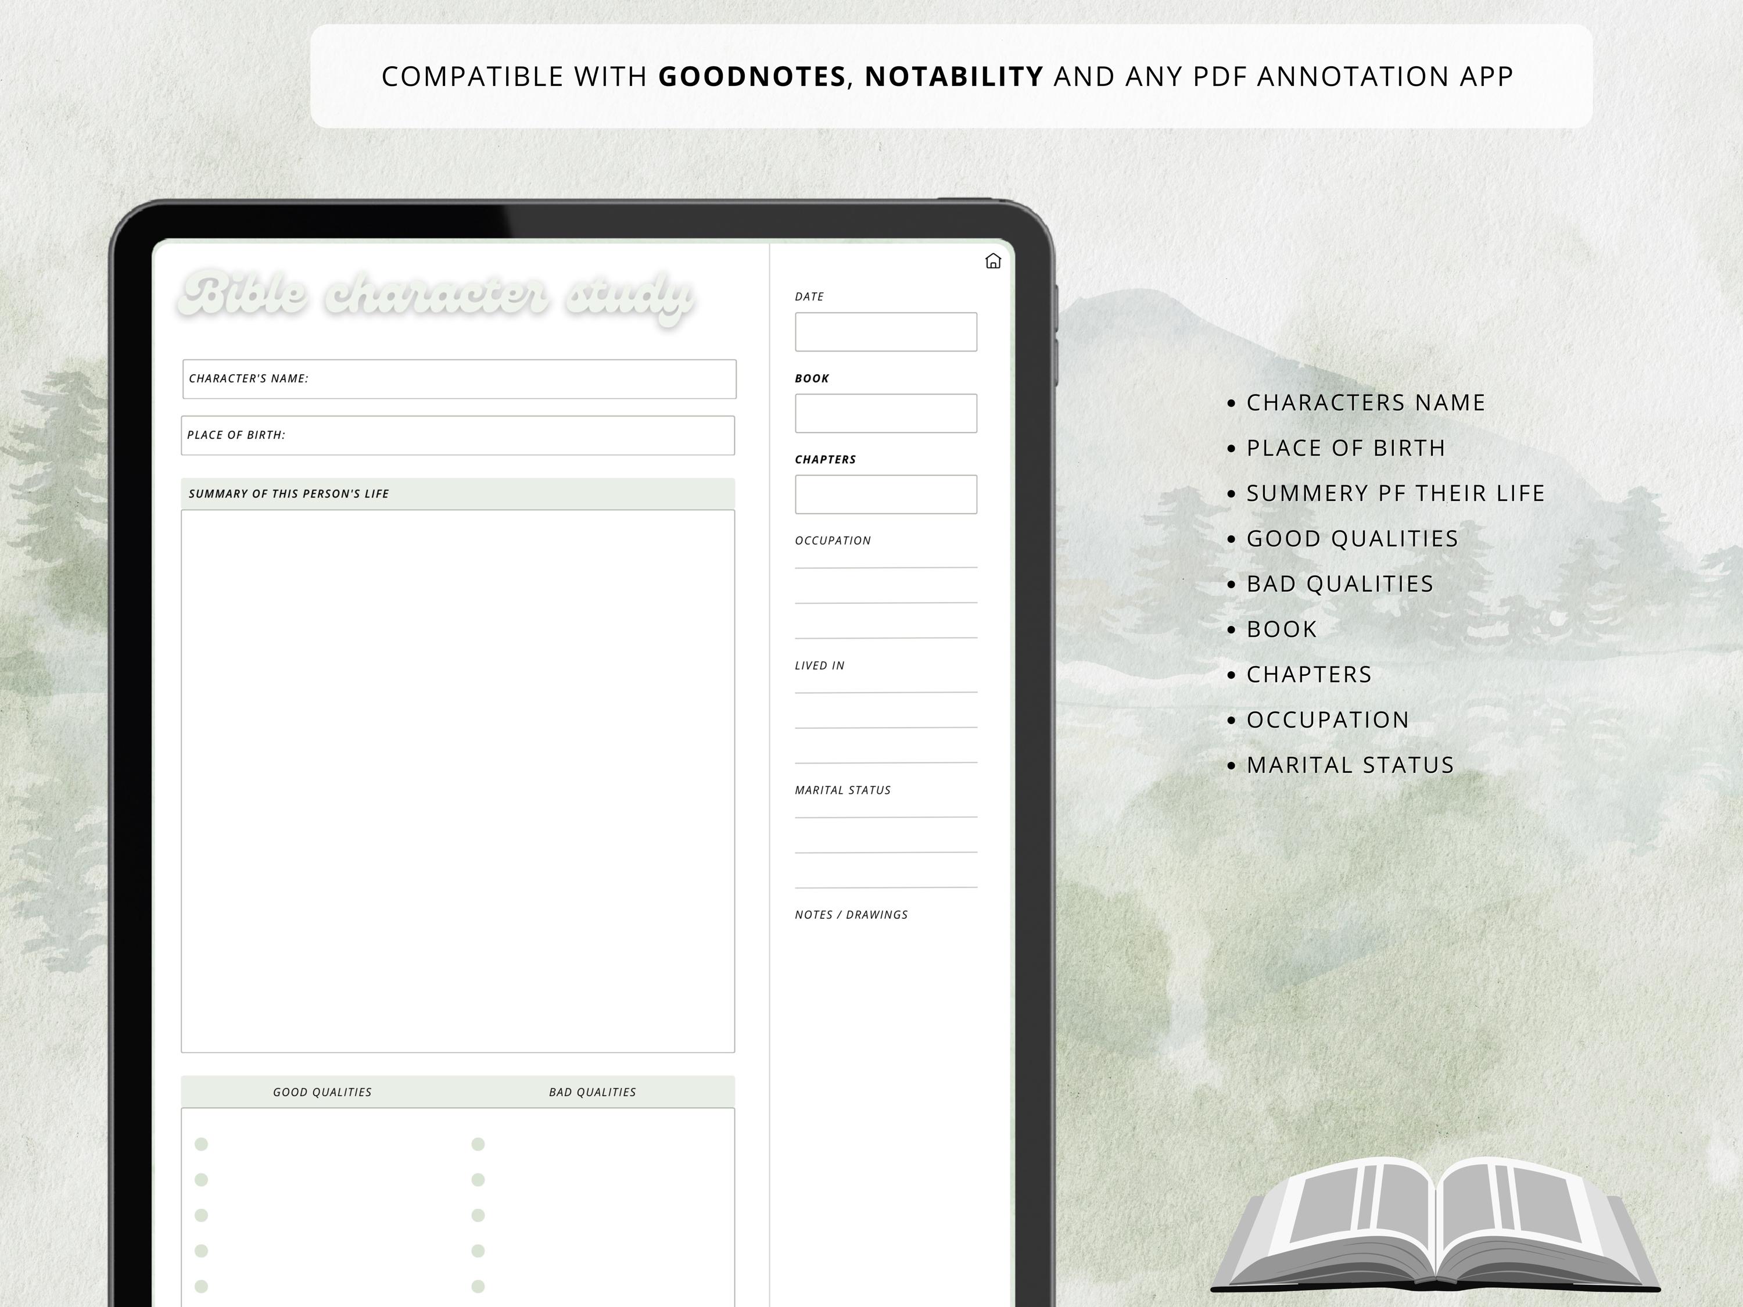Click the Occupation label

(x=833, y=541)
